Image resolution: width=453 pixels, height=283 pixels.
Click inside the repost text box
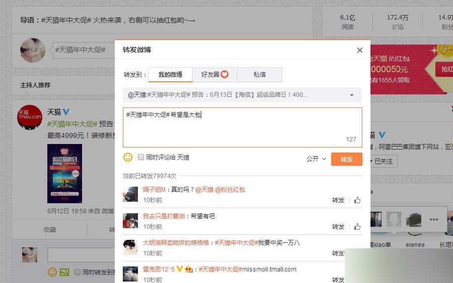coord(243,127)
